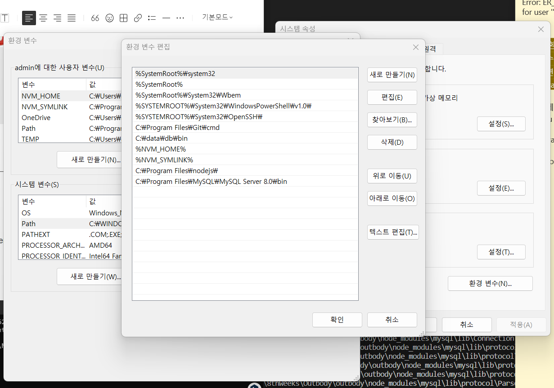This screenshot has height=388, width=554.
Task: Click the 텍스트 편집(T)... button
Action: tap(393, 232)
